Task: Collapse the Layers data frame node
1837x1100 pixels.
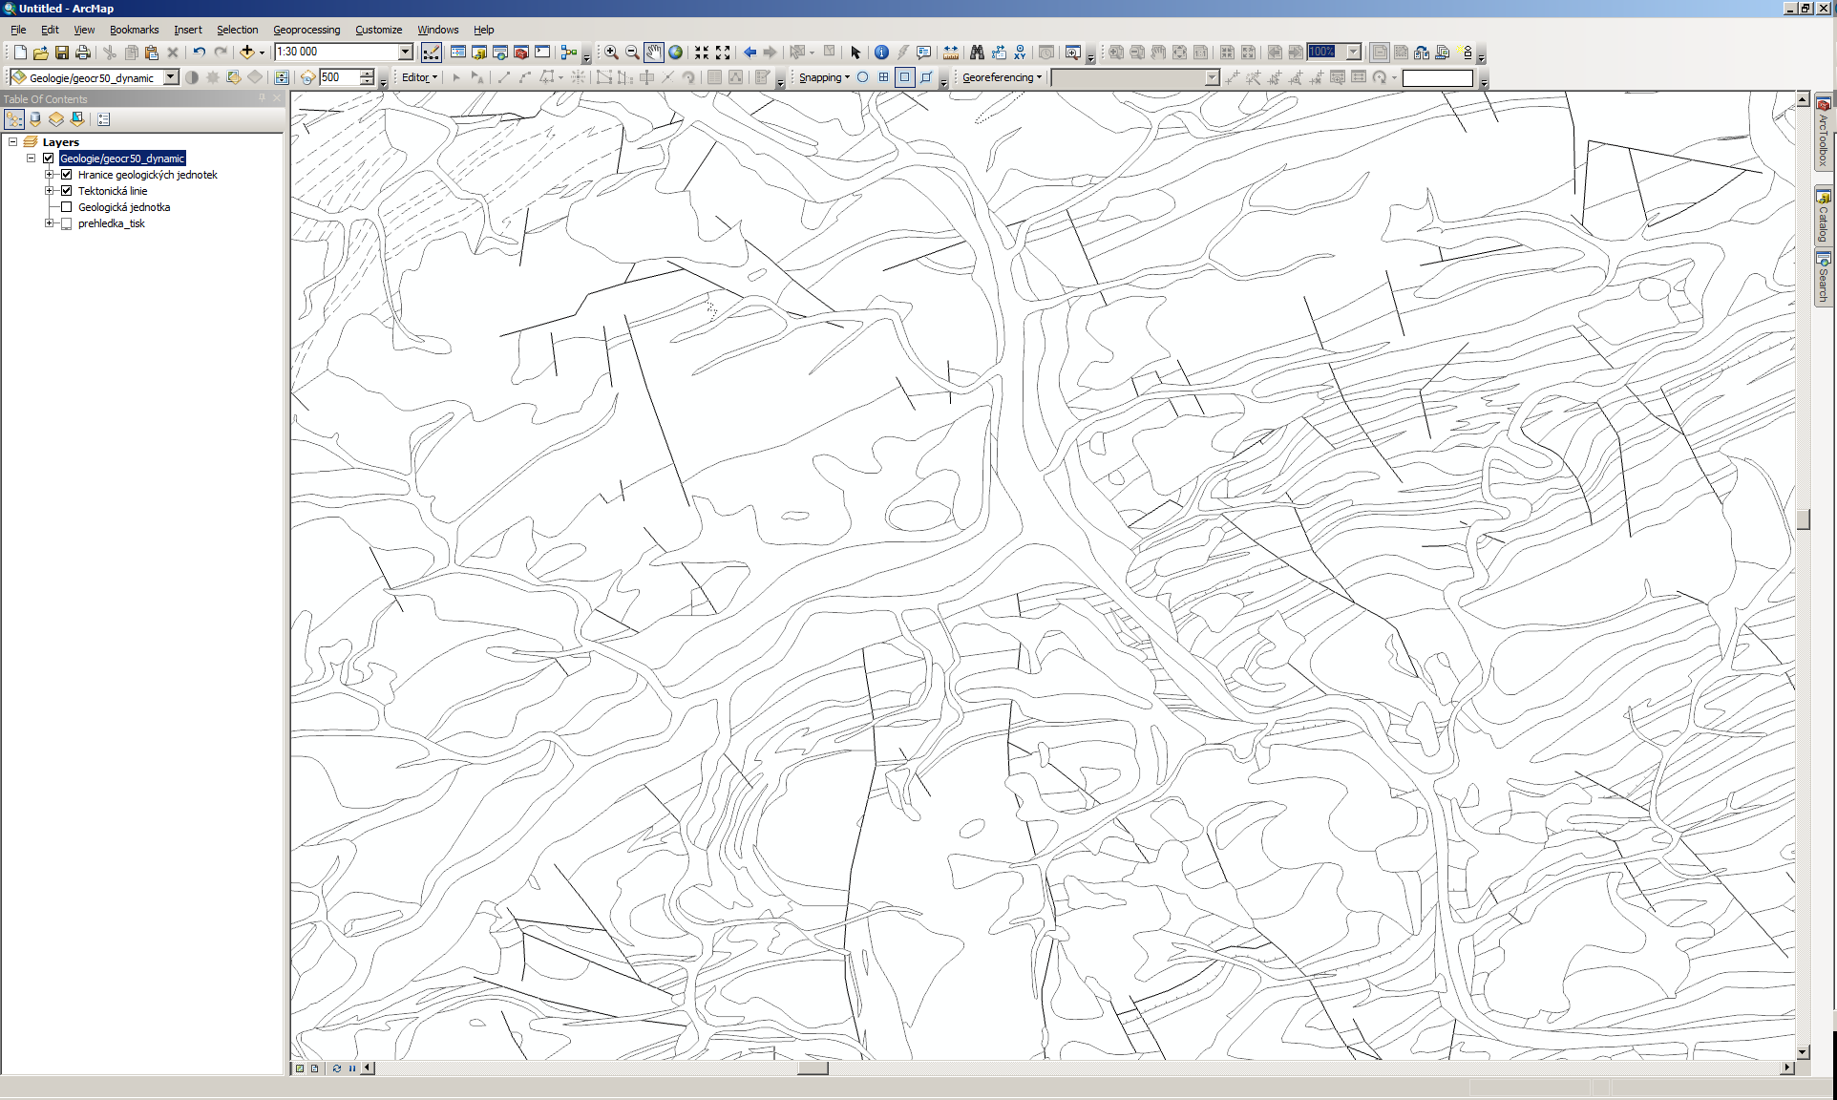Action: (x=13, y=142)
